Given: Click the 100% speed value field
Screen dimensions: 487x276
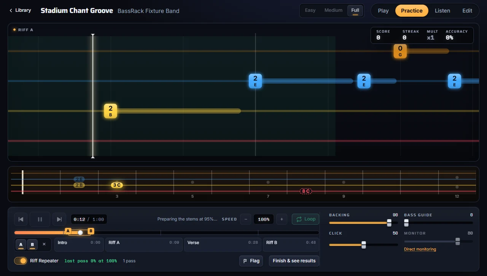Looking at the screenshot, I should (x=264, y=219).
